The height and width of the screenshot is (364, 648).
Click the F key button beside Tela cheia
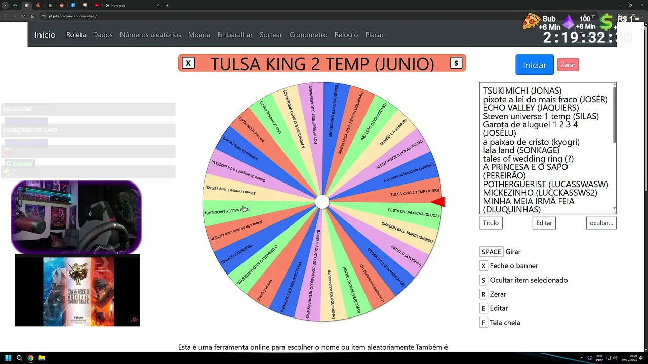483,323
